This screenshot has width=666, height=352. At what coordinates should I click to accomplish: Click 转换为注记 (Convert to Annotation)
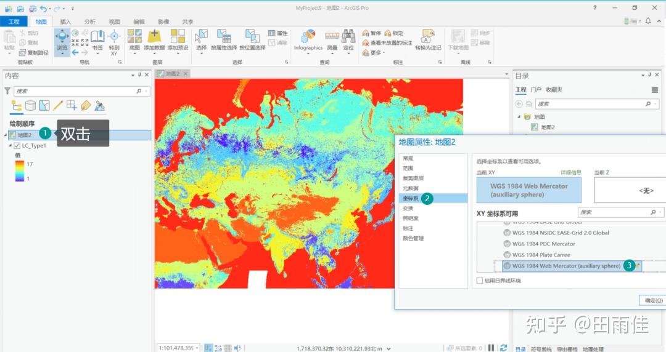(428, 40)
